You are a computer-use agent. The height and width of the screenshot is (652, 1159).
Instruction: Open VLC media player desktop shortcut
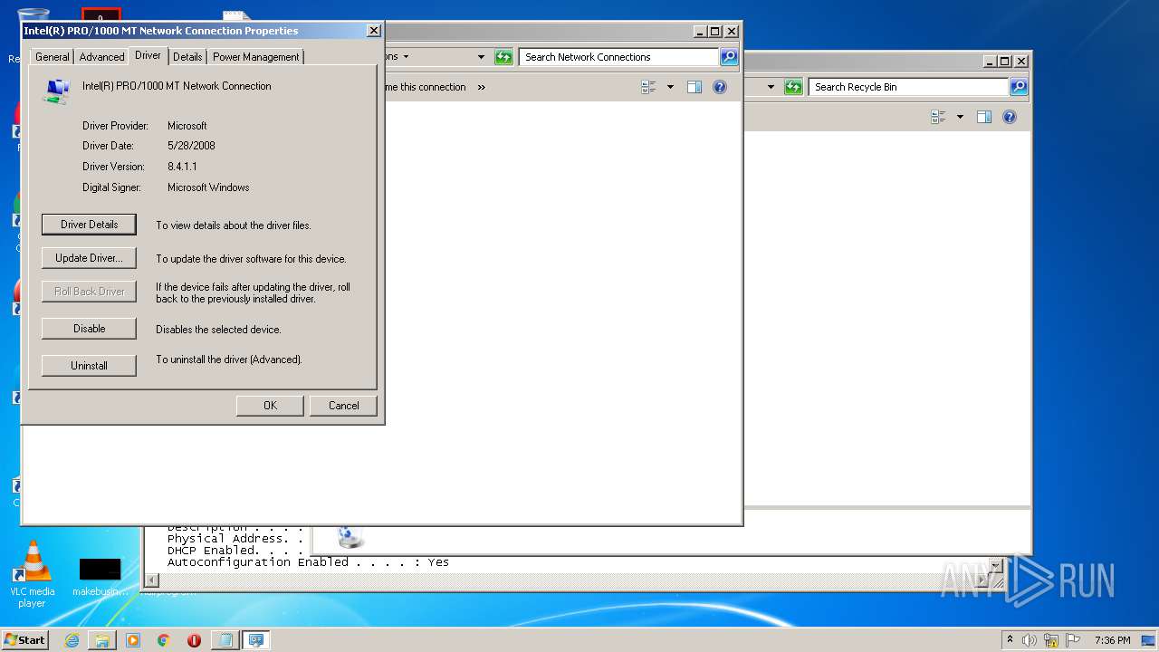click(33, 573)
